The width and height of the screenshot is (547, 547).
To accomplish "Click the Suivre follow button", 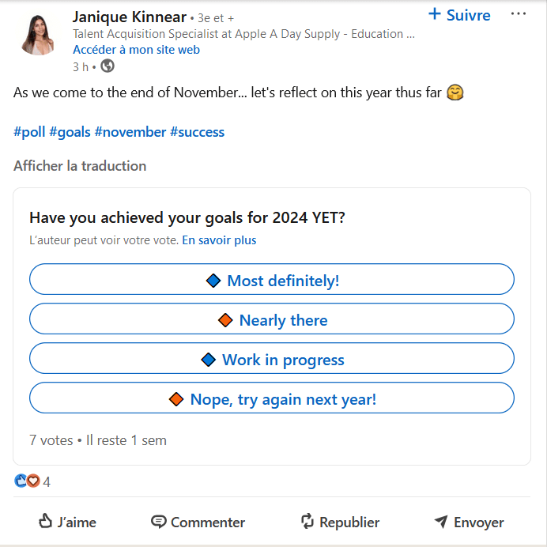I will click(x=459, y=15).
